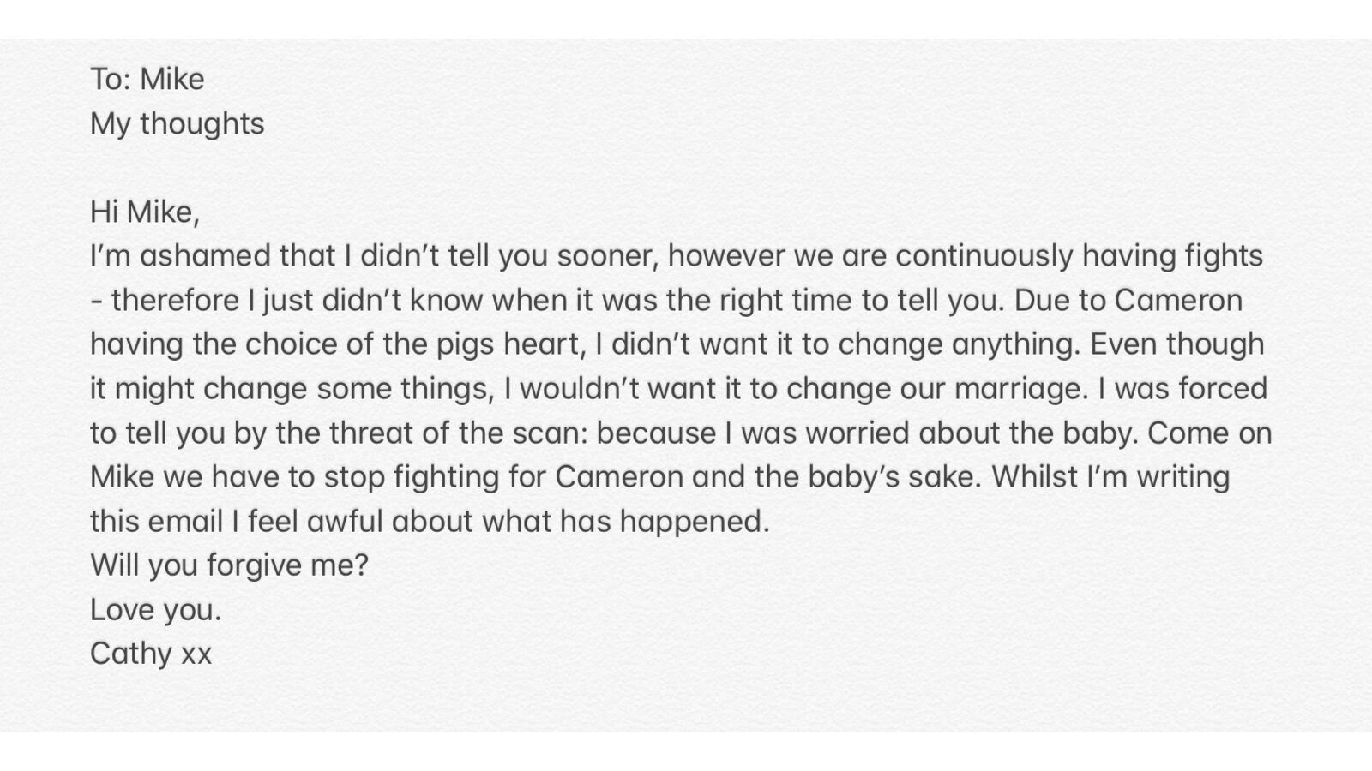1372x771 pixels.
Task: Place cursor on "Hi Mike," greeting
Action: coord(144,212)
